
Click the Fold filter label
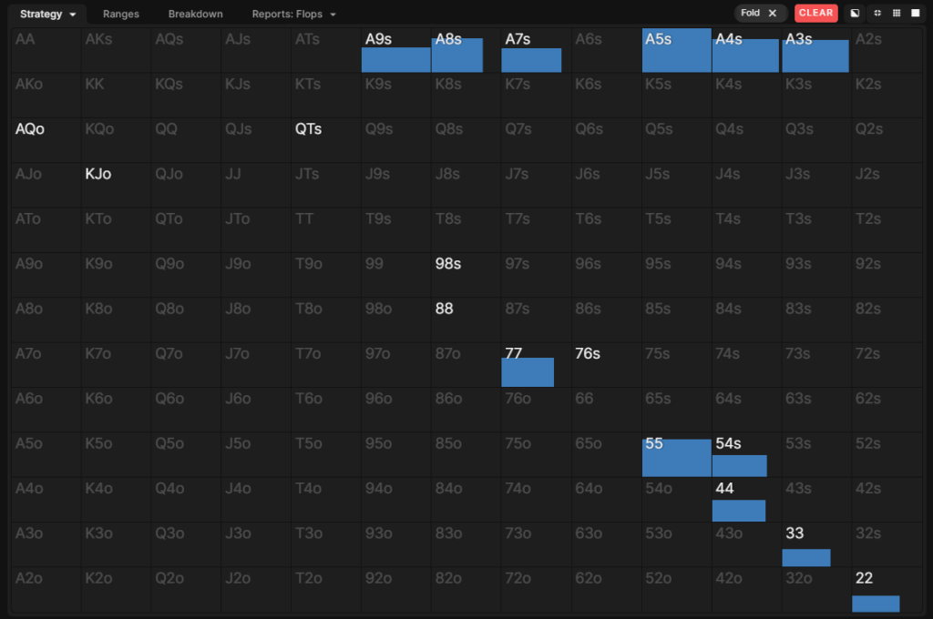pyautogui.click(x=751, y=13)
